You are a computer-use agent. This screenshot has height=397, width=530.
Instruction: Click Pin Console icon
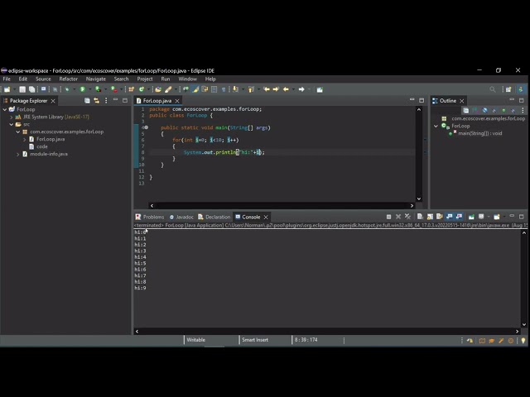[x=471, y=217]
